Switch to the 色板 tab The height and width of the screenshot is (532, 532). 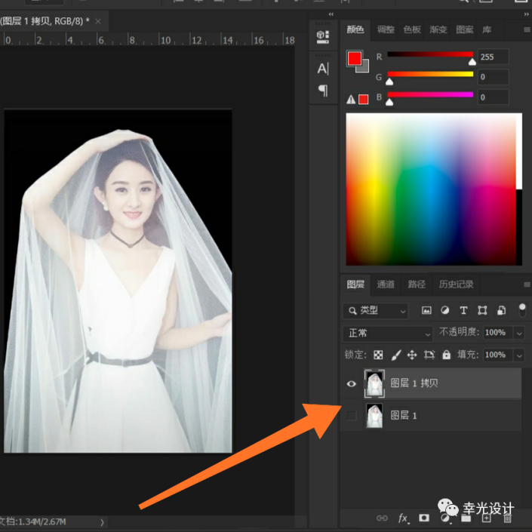(412, 30)
